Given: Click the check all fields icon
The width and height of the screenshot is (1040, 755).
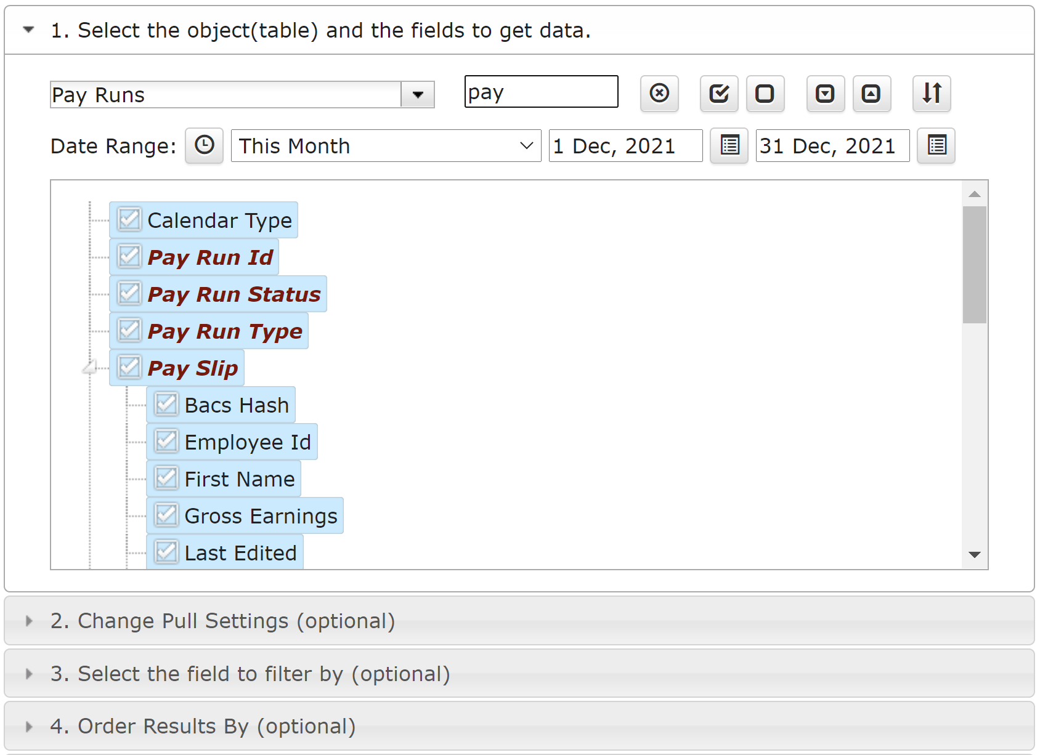Looking at the screenshot, I should click(x=719, y=94).
